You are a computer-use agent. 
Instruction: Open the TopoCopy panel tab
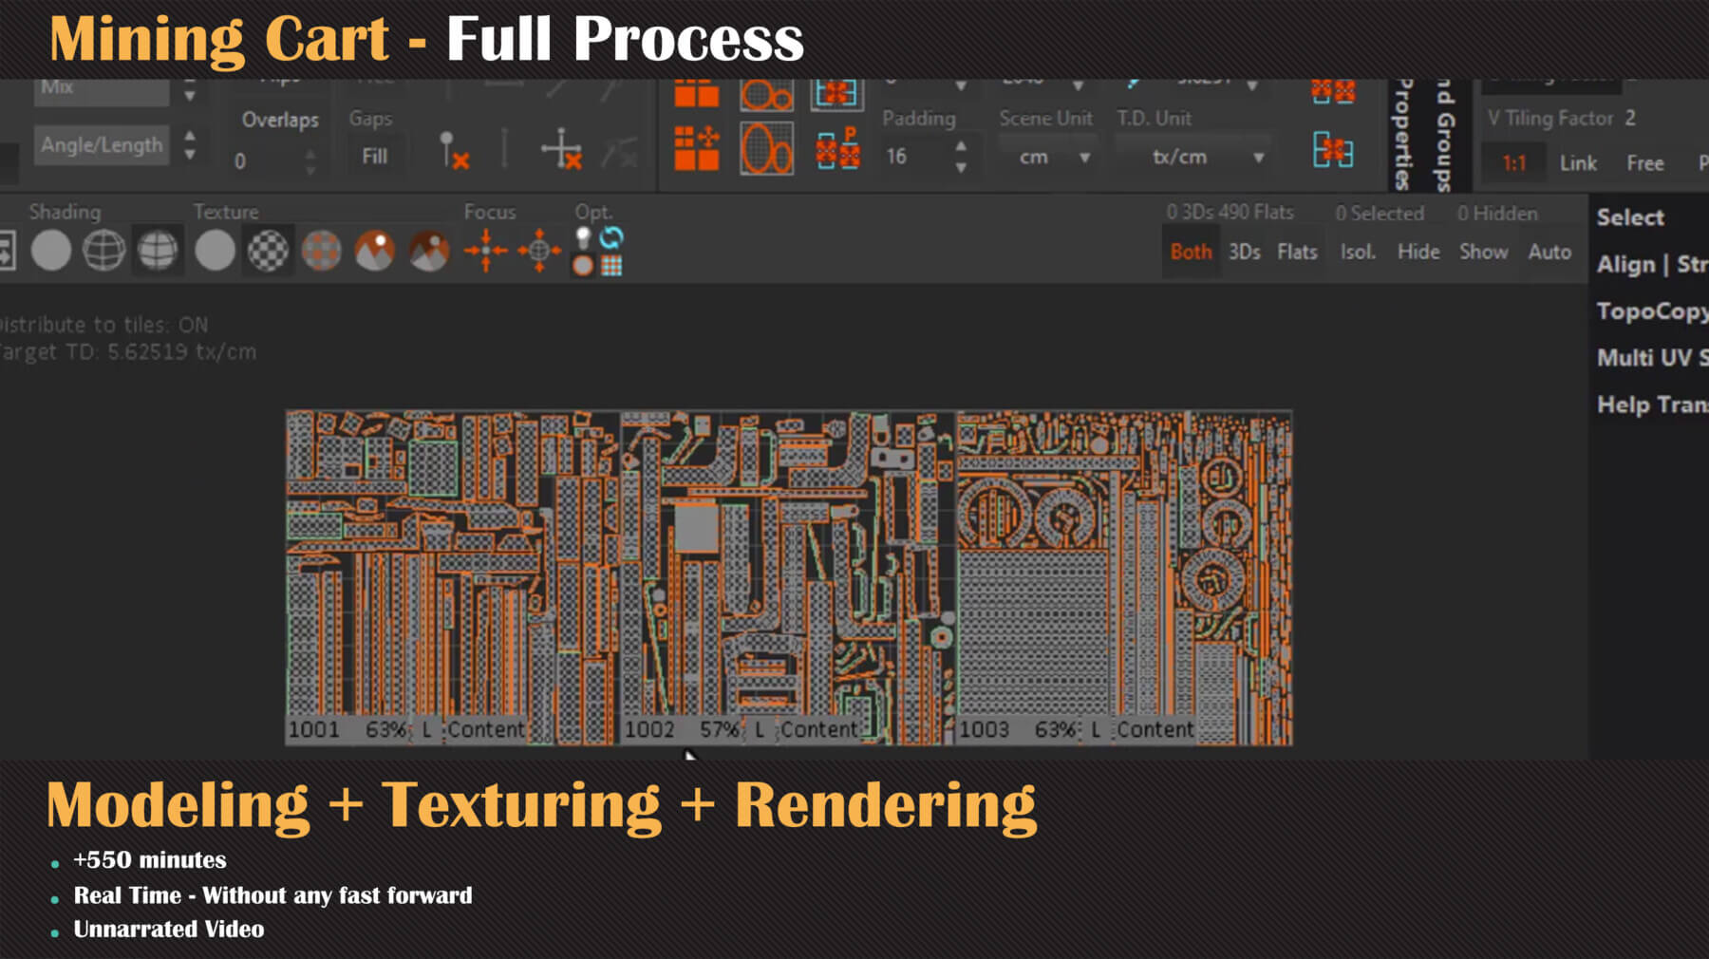coord(1652,311)
